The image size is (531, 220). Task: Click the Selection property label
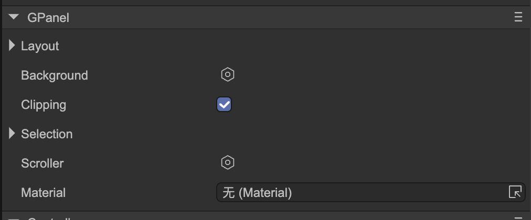pyautogui.click(x=47, y=134)
